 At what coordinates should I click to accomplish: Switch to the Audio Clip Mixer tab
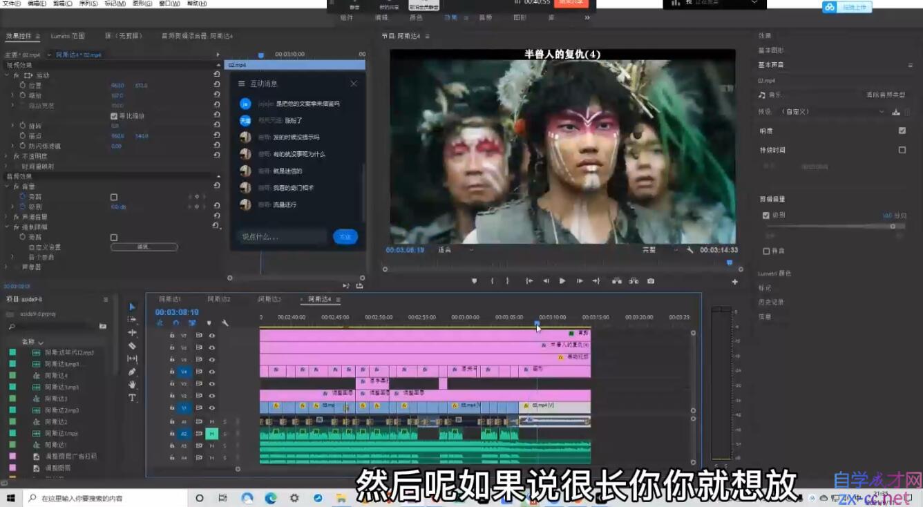pyautogui.click(x=197, y=36)
